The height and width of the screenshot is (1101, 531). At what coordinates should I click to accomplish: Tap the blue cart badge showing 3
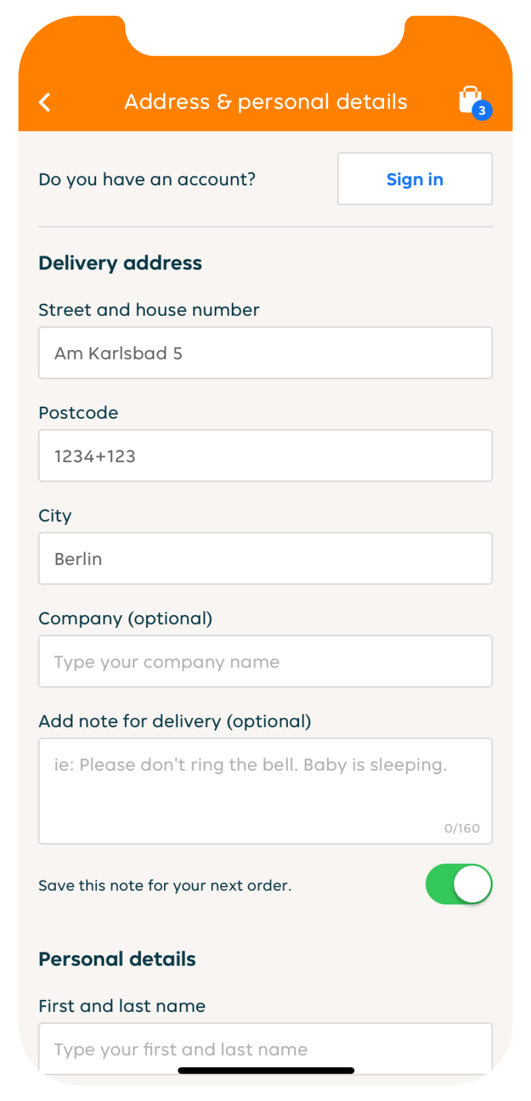coord(482,110)
